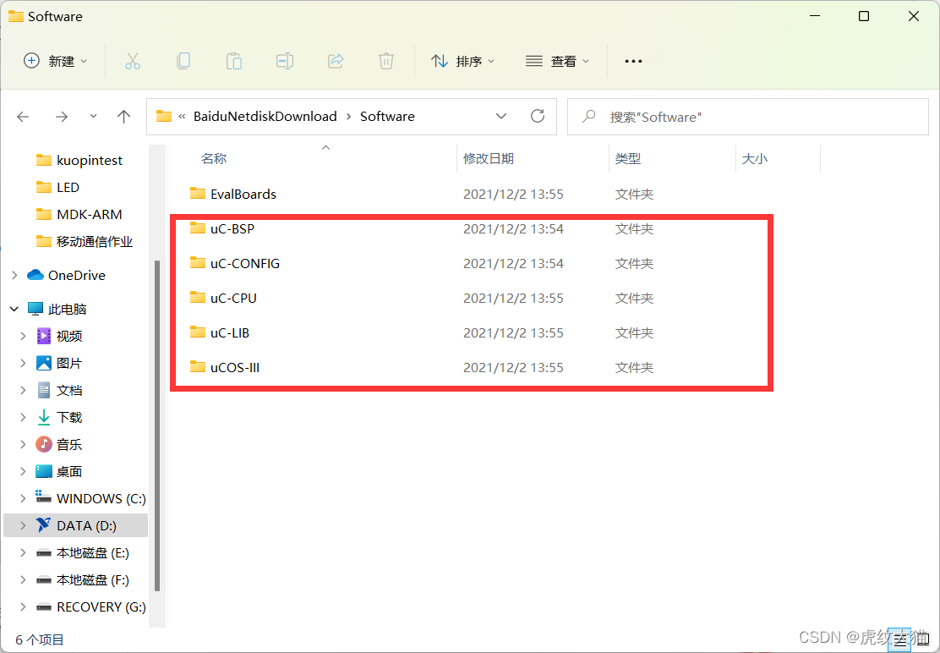Image resolution: width=940 pixels, height=653 pixels.
Task: Select the uC-LIB folder
Action: (230, 333)
